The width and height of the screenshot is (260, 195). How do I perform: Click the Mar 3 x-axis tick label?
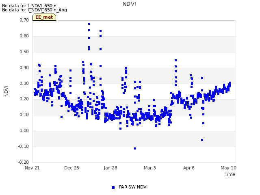150,168
